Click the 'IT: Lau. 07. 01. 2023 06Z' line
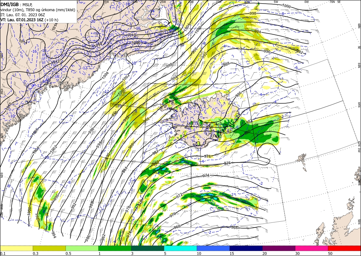The width and height of the screenshot is (361, 256). (22, 15)
